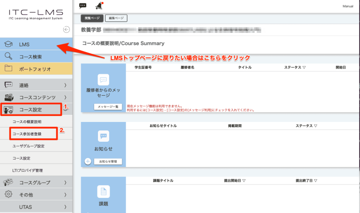Expand the コースコンテンツ menu
Image resolution: width=360 pixels, height=213 pixels.
pos(65,98)
